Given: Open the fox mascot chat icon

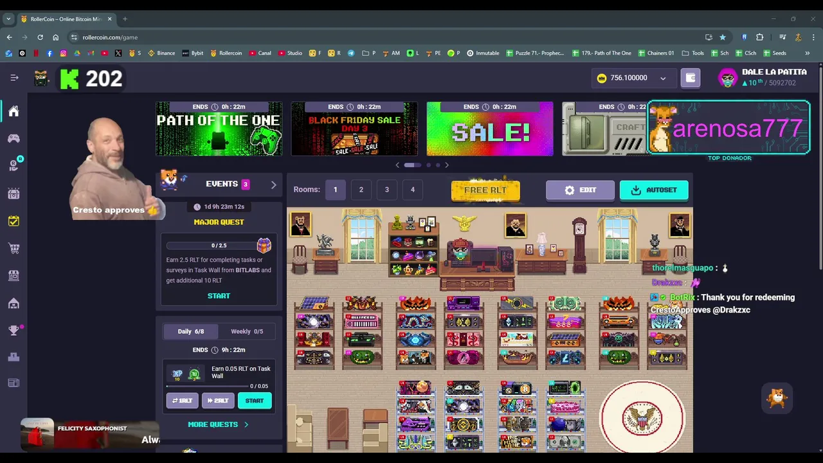Looking at the screenshot, I should [x=777, y=398].
